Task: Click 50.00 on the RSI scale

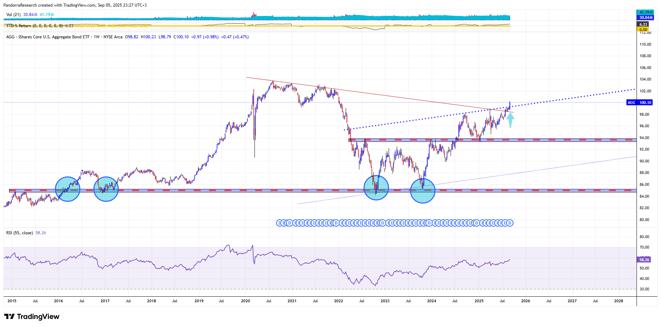Action: point(644,268)
